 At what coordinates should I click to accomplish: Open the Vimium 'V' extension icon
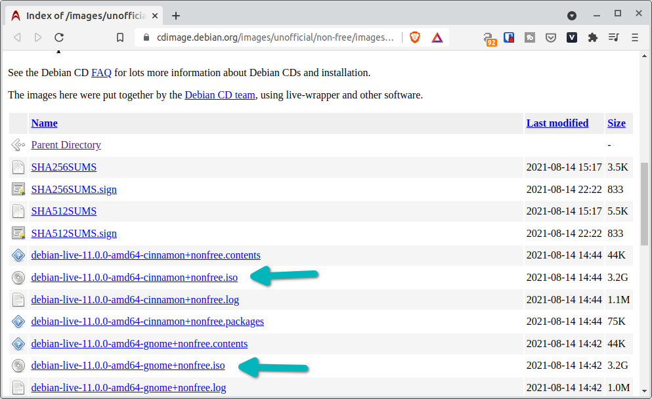pyautogui.click(x=572, y=37)
